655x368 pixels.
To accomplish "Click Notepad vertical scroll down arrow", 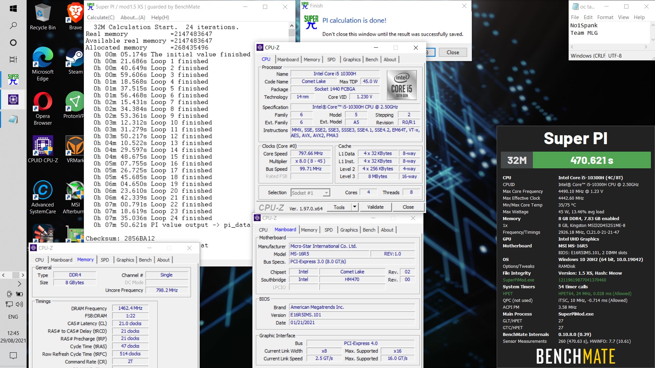I will [653, 40].
